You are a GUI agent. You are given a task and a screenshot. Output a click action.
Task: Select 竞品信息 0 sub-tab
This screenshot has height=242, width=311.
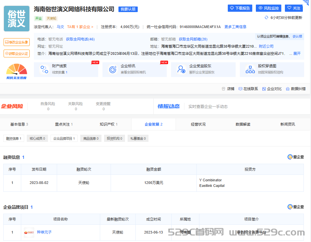(x=91, y=138)
